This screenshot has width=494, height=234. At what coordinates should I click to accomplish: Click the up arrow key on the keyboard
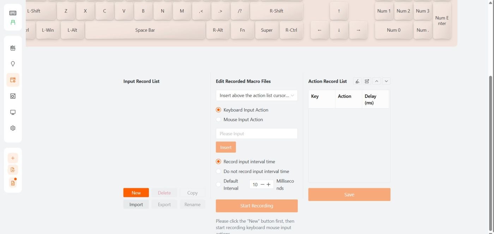[339, 11]
